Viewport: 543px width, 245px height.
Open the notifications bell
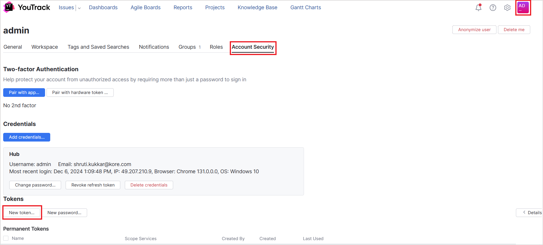click(478, 7)
